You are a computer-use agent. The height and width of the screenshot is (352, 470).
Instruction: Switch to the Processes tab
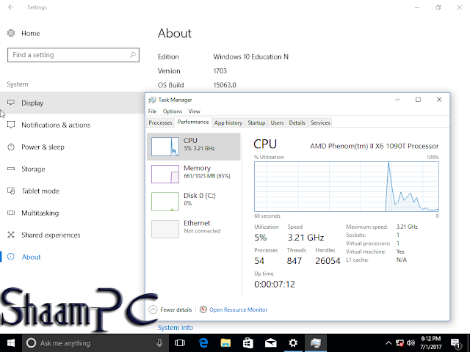pyautogui.click(x=160, y=122)
